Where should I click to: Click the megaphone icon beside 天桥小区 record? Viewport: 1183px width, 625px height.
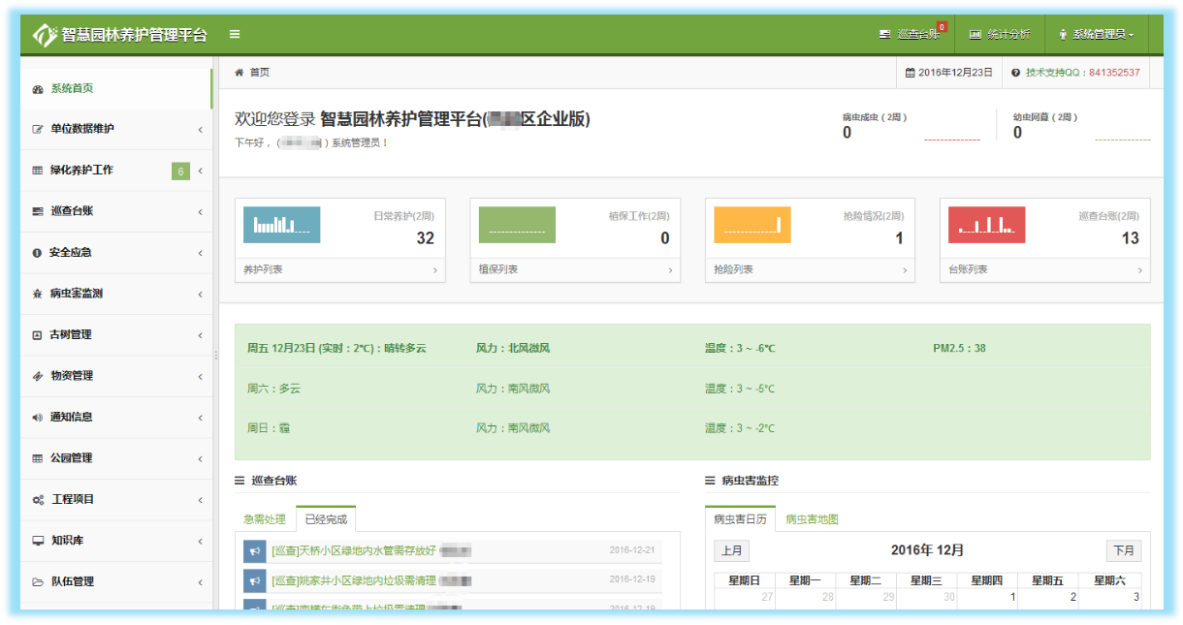click(x=254, y=552)
